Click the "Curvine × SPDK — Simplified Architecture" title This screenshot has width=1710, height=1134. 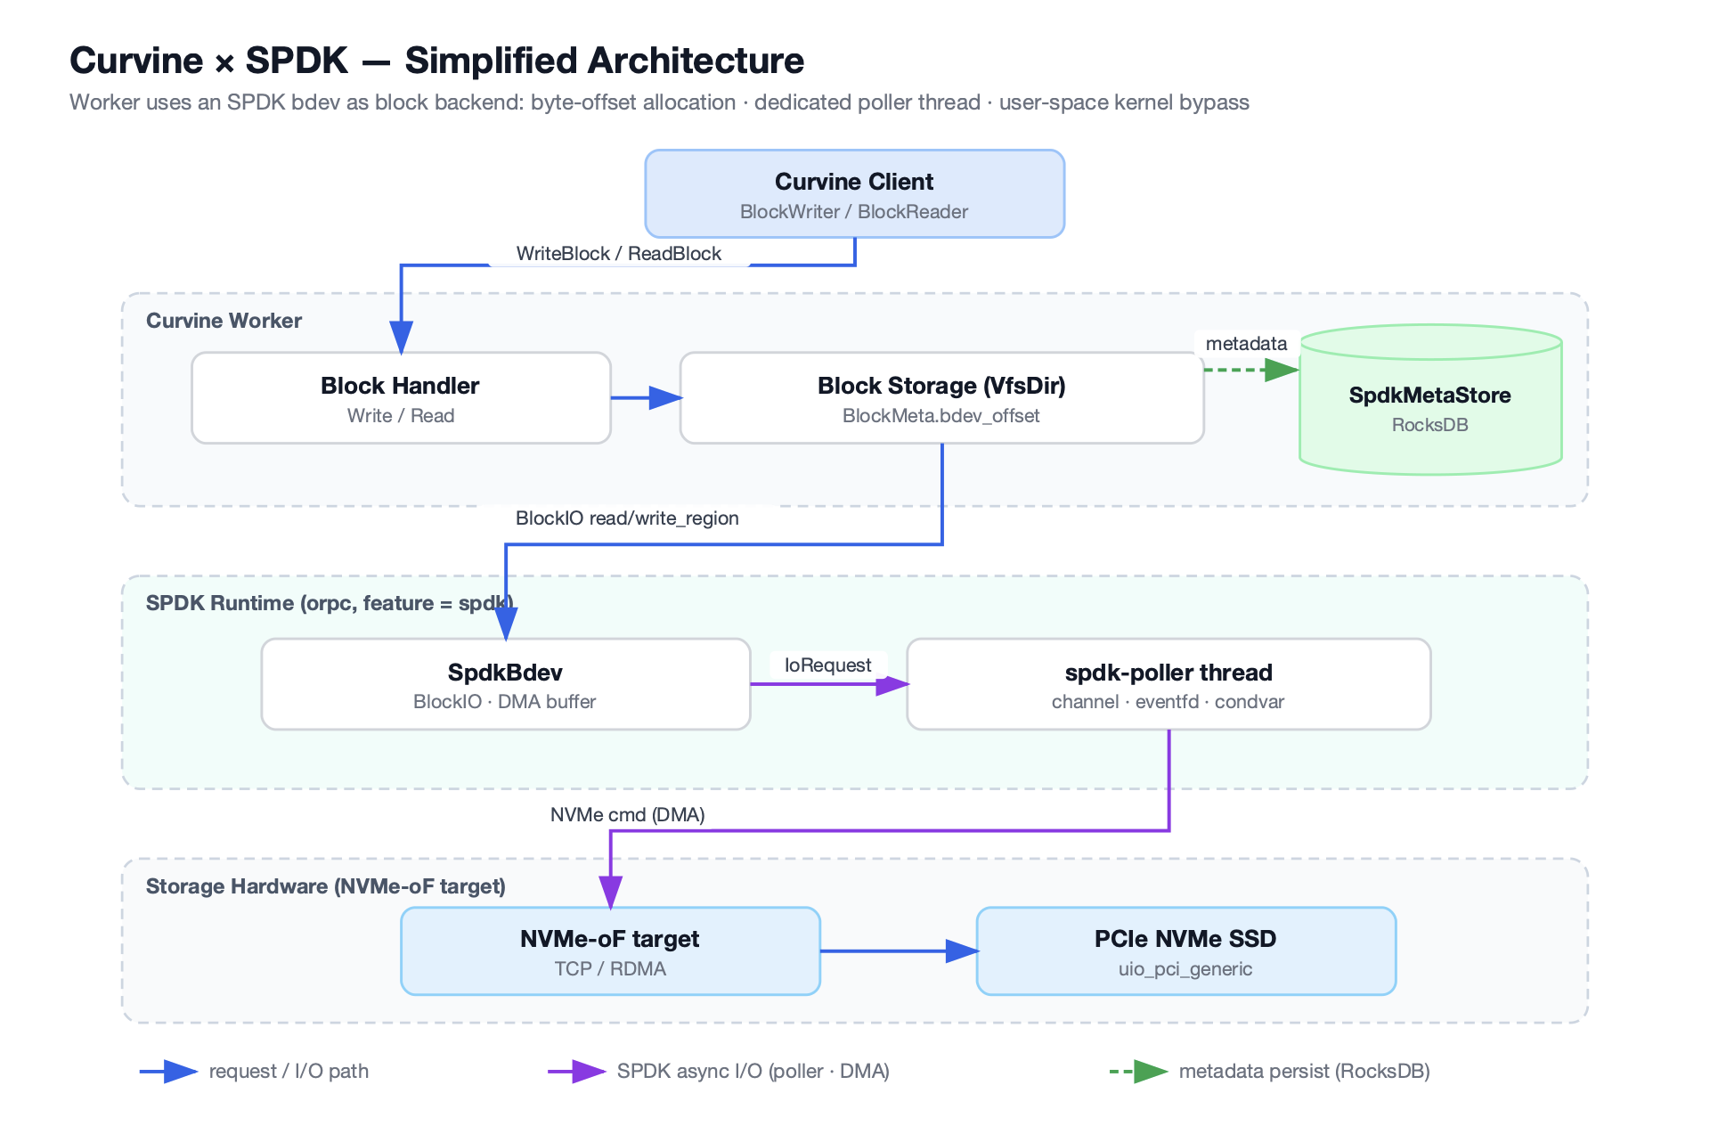click(437, 61)
